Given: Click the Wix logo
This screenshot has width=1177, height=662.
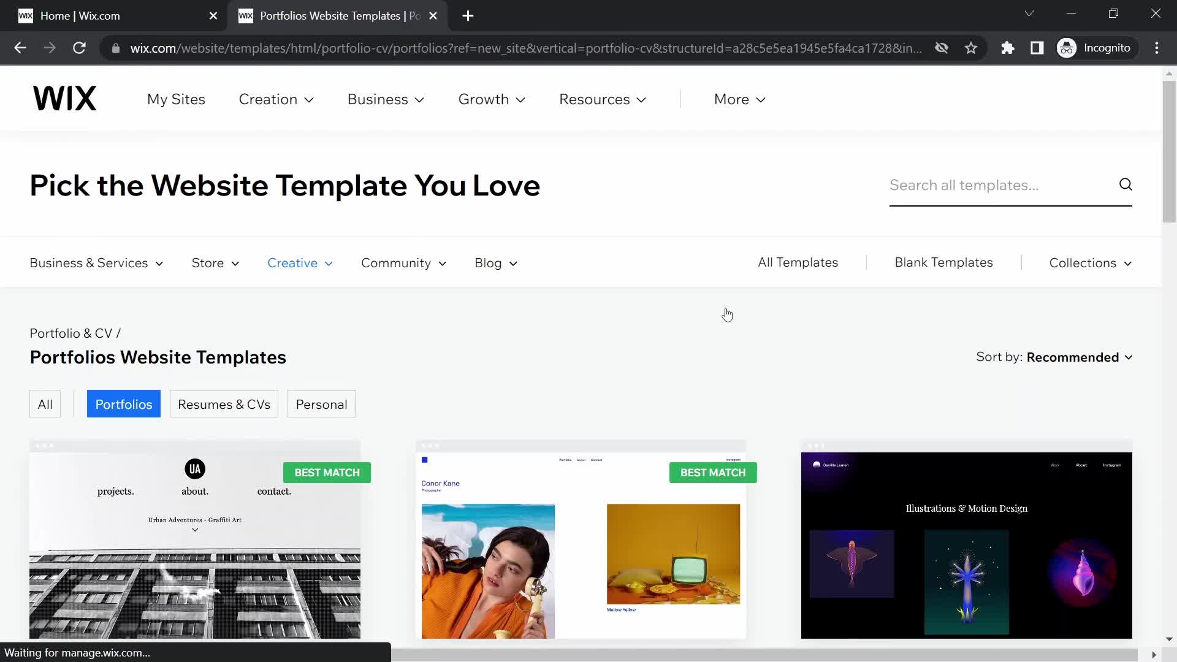Looking at the screenshot, I should (x=64, y=99).
